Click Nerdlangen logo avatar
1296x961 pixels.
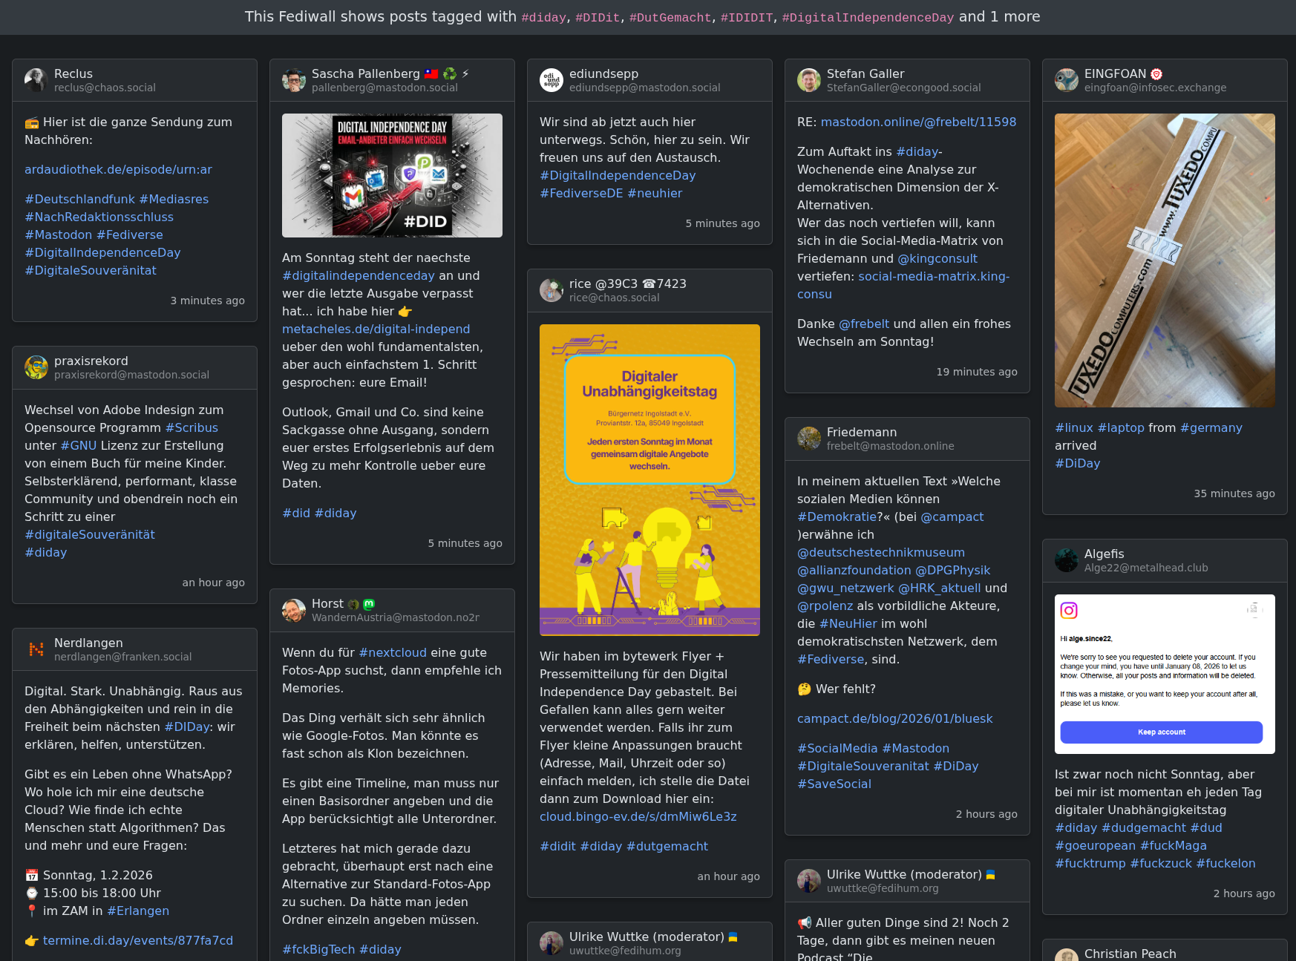36,649
